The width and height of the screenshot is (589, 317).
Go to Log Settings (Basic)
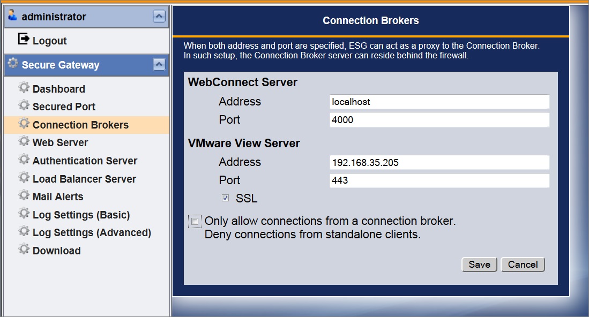pyautogui.click(x=81, y=215)
